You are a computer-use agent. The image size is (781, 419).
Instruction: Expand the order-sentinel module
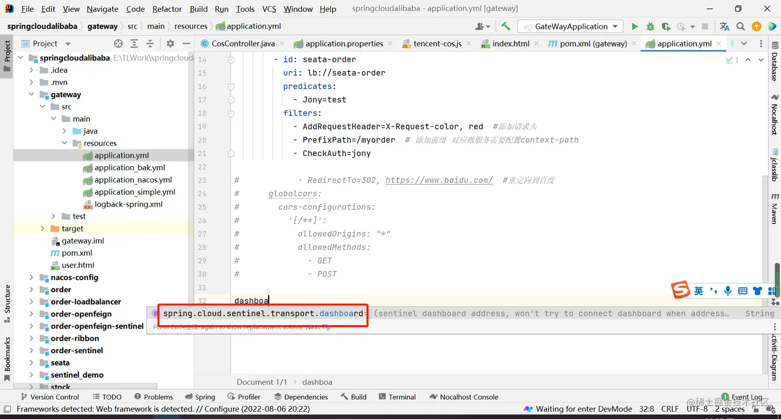click(x=32, y=351)
